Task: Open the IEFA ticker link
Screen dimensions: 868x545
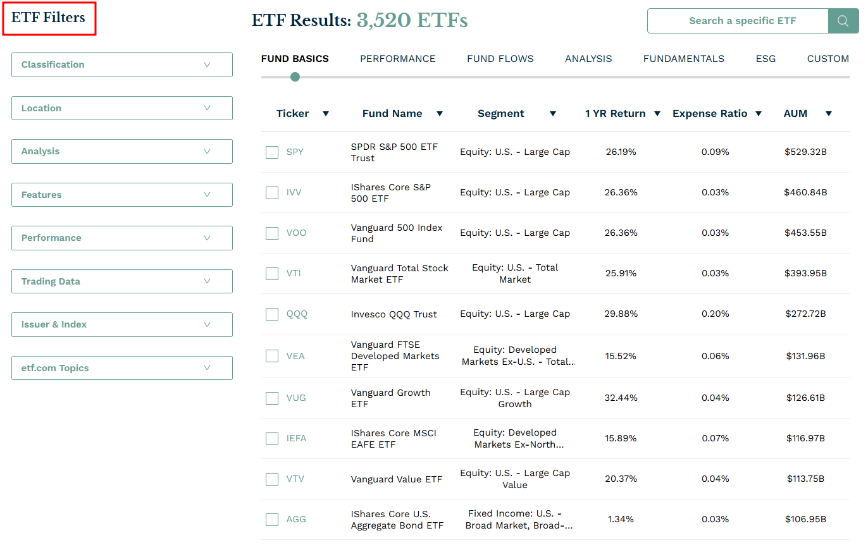Action: pos(296,439)
